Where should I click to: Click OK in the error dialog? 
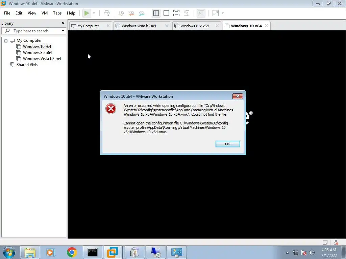pos(228,144)
